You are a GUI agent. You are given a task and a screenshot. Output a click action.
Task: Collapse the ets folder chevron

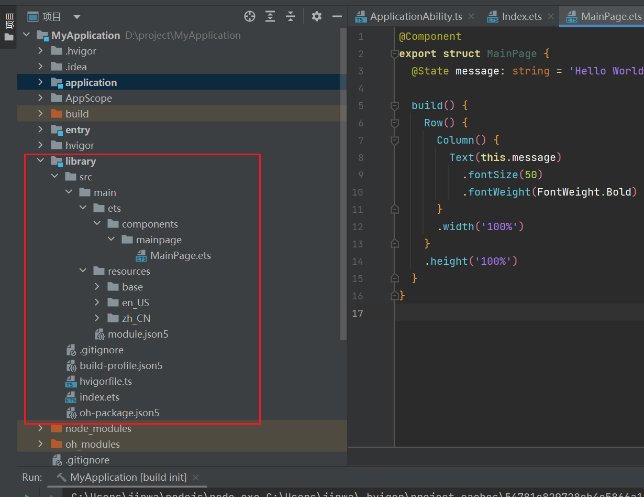point(83,208)
